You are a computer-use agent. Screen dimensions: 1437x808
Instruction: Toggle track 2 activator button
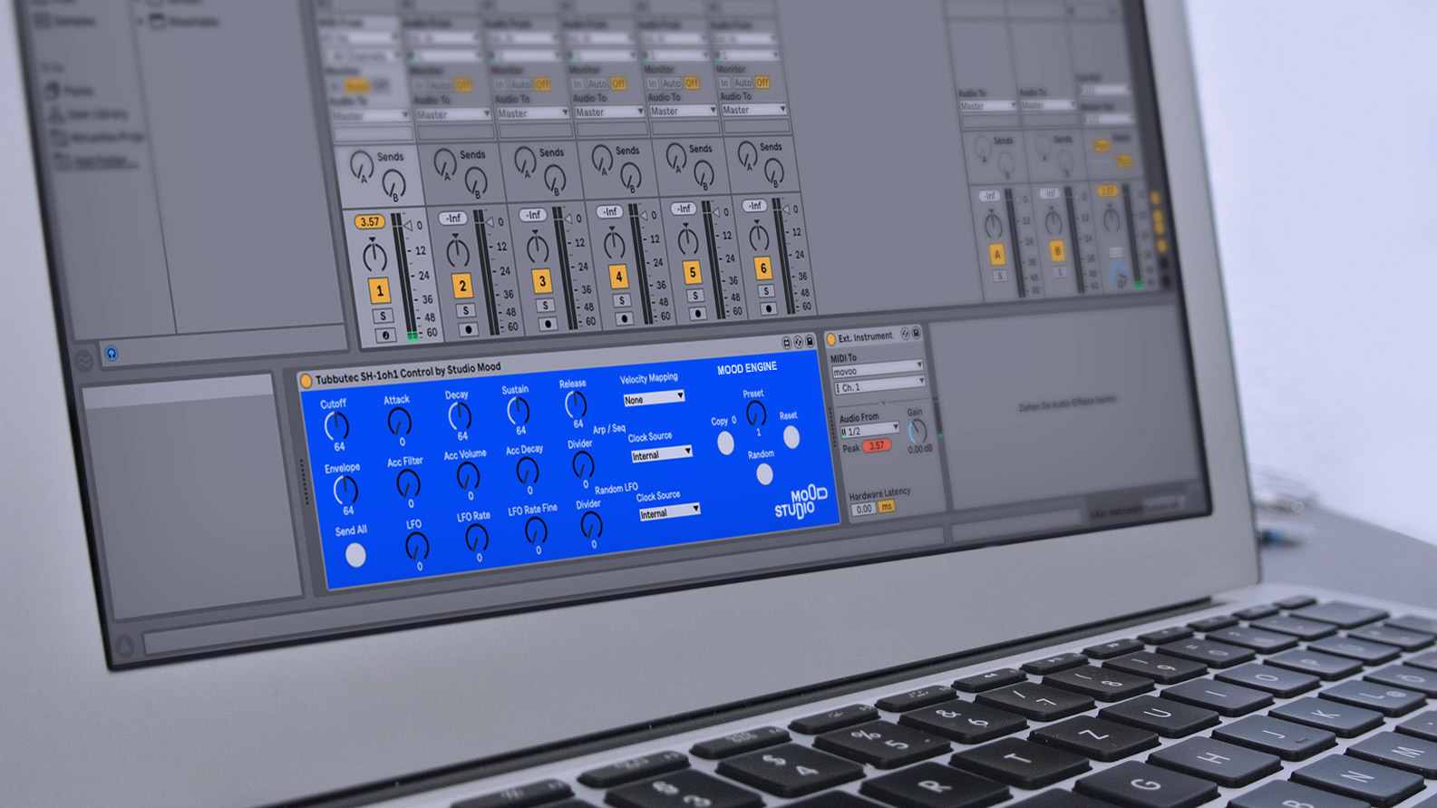pyautogui.click(x=462, y=285)
